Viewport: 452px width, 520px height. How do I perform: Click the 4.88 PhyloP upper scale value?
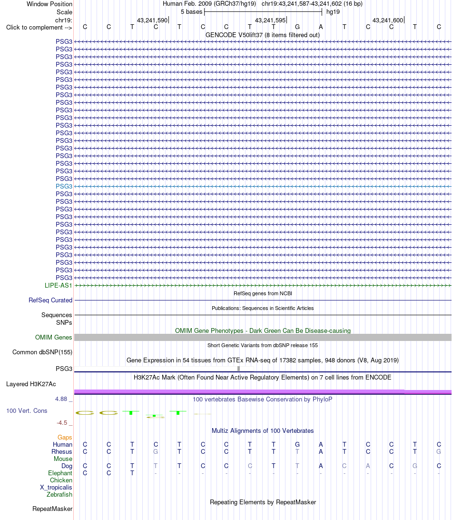pos(61,399)
